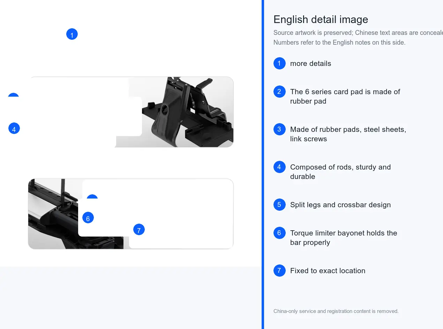Click 'Numbers refer to the English notes' line
The height and width of the screenshot is (329, 443).
[339, 43]
